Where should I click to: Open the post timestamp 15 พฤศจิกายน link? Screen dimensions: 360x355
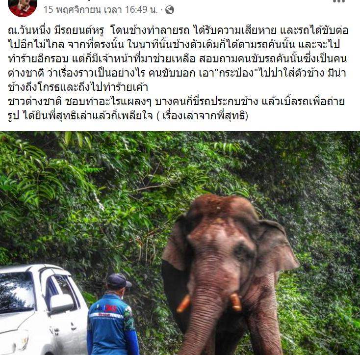[x=72, y=10]
